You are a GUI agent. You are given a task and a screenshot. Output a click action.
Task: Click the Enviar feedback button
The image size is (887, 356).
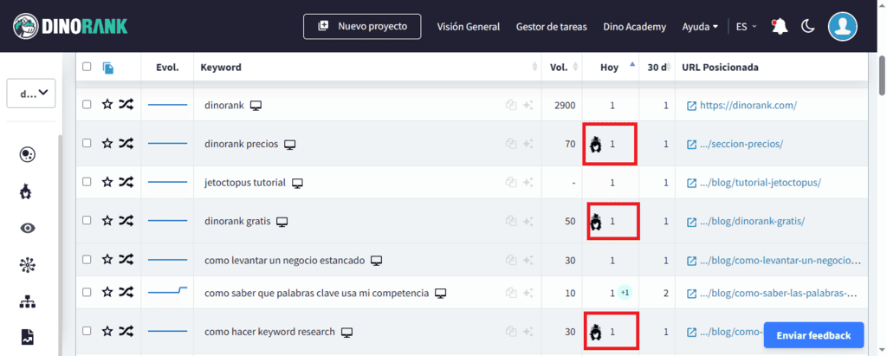(x=813, y=335)
